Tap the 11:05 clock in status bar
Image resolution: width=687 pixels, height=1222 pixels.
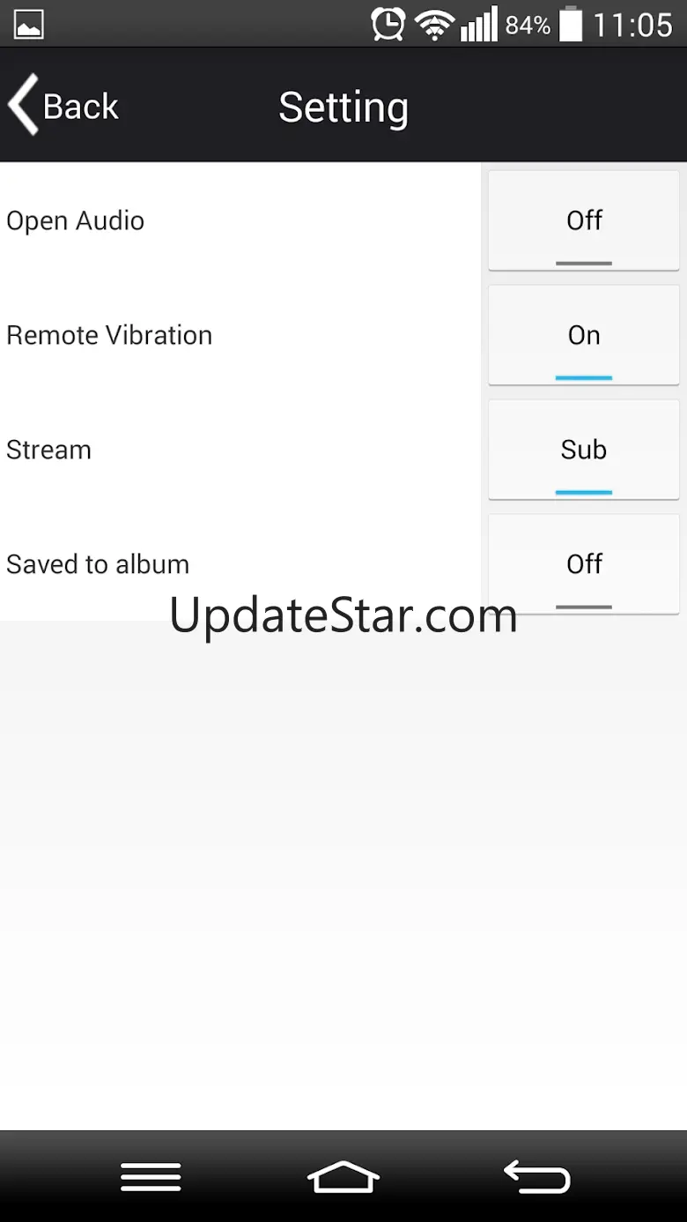[x=633, y=25]
